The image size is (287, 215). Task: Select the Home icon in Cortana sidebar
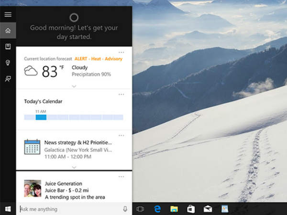click(8, 31)
